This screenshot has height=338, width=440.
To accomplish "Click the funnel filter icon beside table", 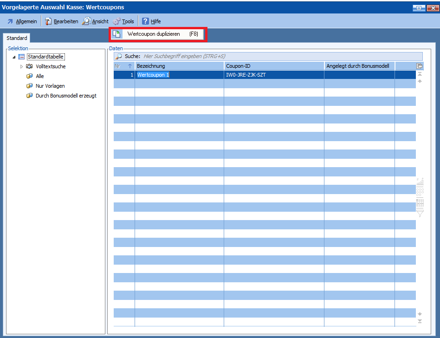I will coord(420,214).
